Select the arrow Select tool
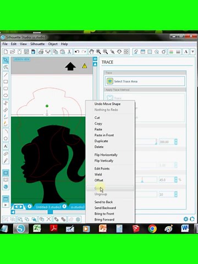Image resolution: width=198 pixels, height=264 pixels. pyautogui.click(x=5, y=61)
